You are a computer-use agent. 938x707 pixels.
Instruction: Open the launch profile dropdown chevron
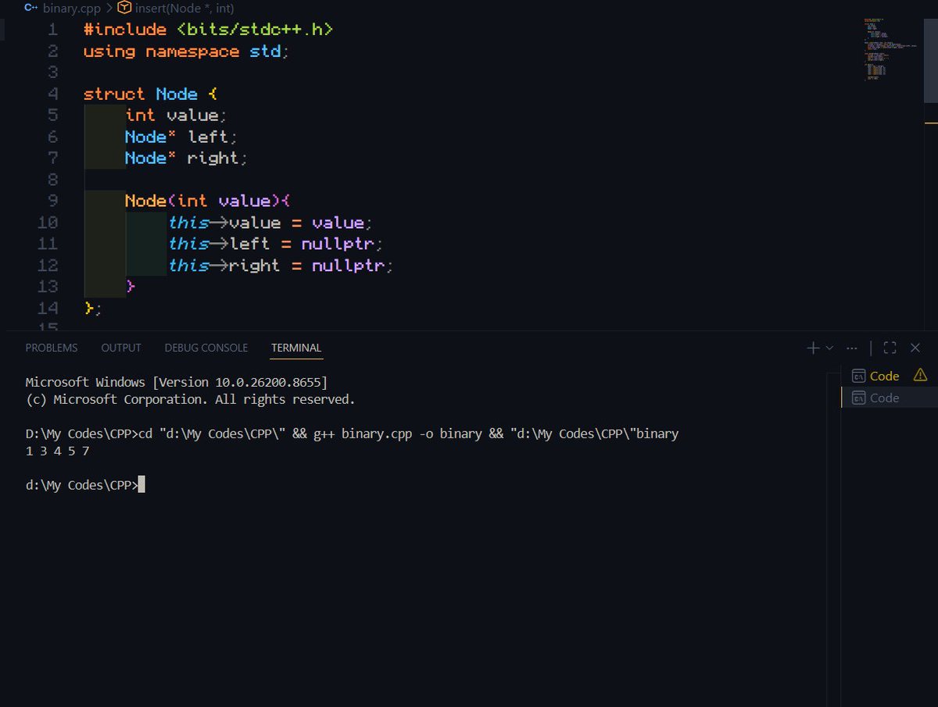click(829, 348)
